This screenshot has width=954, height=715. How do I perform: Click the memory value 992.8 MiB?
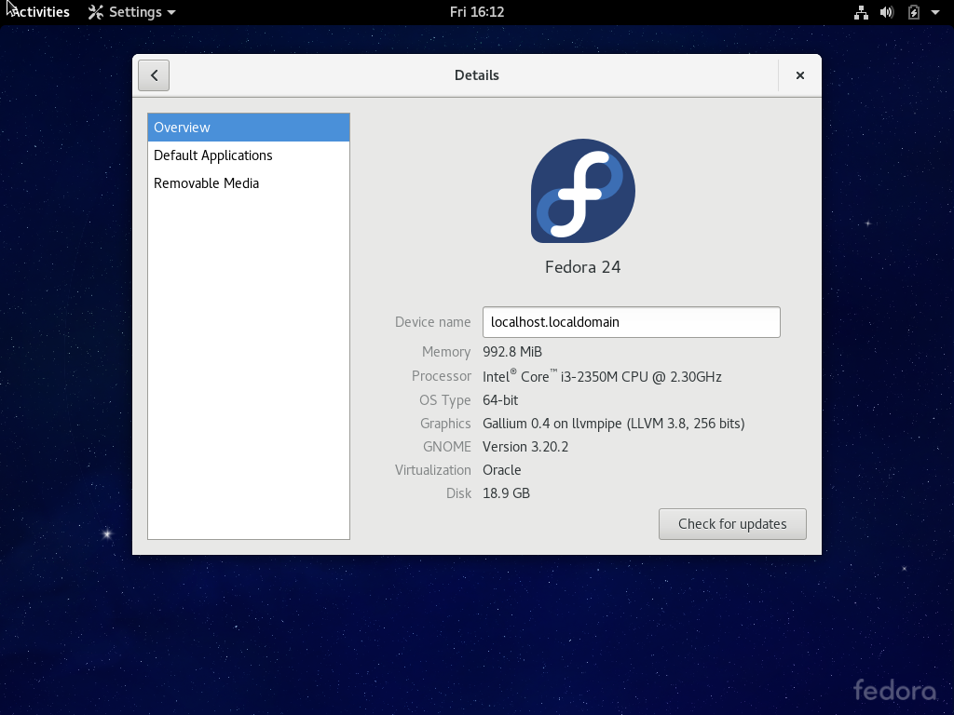(x=512, y=352)
